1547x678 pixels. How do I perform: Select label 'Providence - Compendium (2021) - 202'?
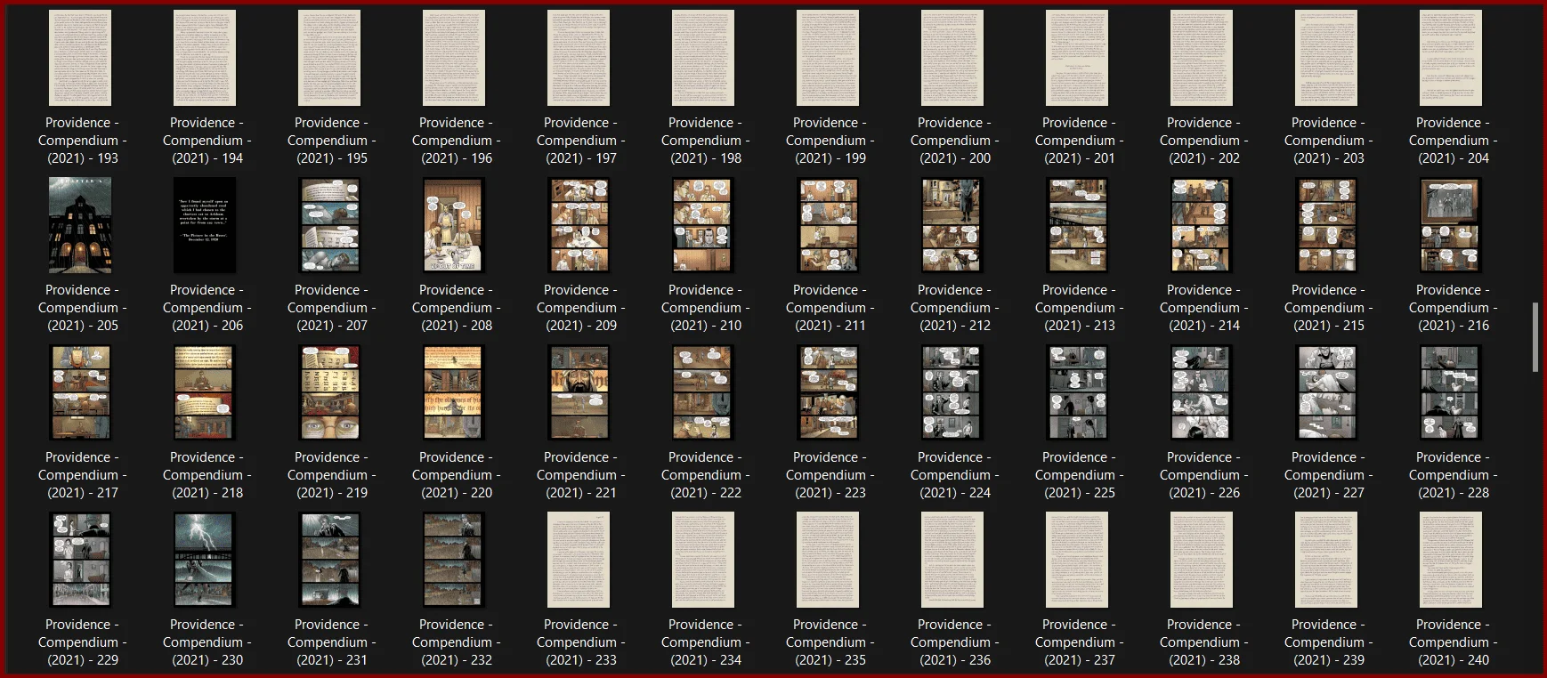[1203, 141]
